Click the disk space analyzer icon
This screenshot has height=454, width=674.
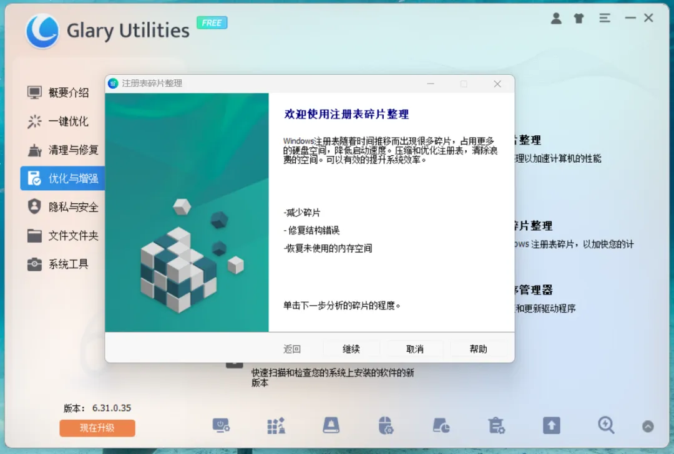(x=441, y=426)
